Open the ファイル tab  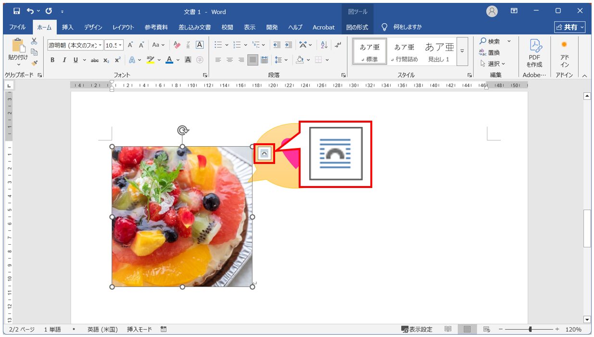click(x=17, y=27)
